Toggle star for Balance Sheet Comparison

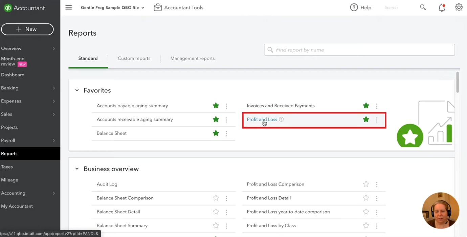(x=216, y=198)
